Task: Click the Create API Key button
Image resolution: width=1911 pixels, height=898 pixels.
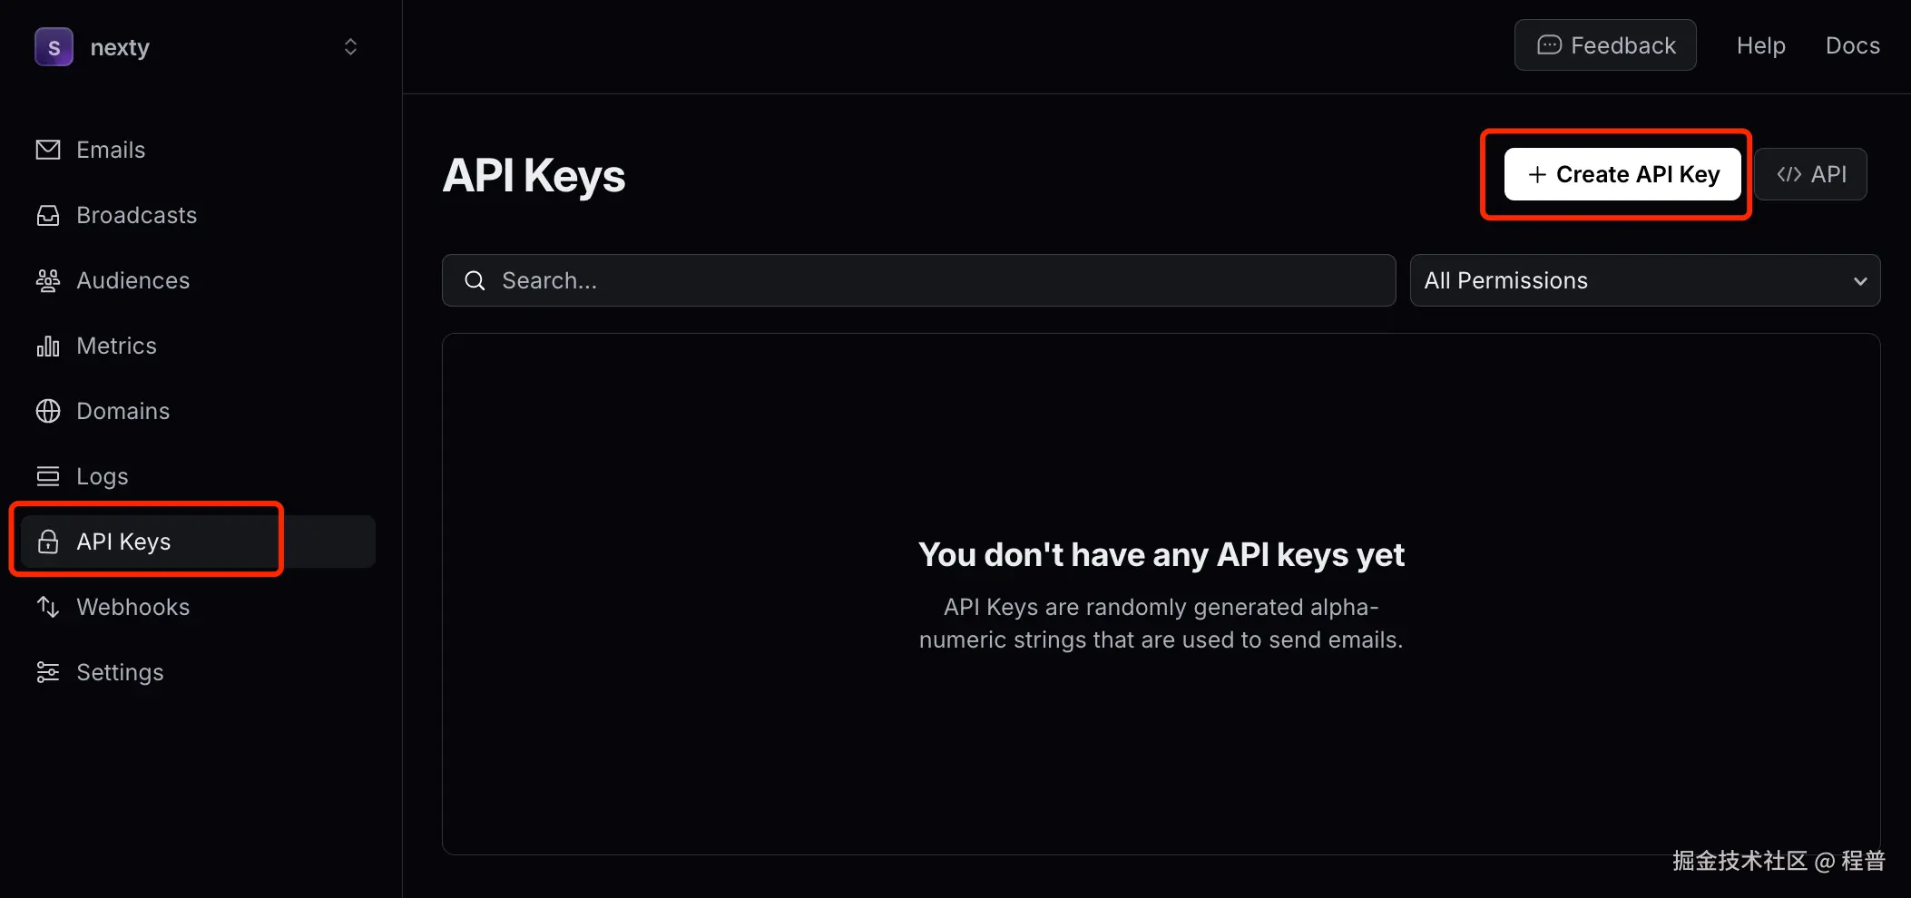Action: (1622, 174)
